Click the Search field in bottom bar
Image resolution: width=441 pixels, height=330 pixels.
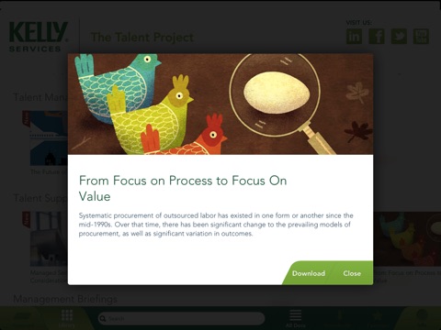pos(181,318)
